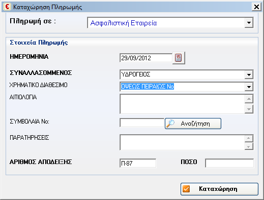Expand the ΧΡΗΜΑΤΙΚΟ ΔΙΑΘΕΣΙΜΟ dropdown arrow

coord(249,87)
